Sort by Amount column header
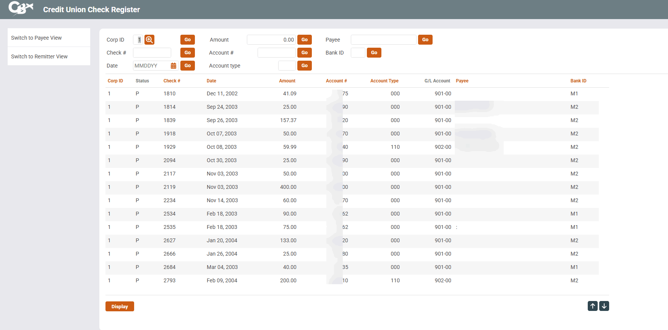The height and width of the screenshot is (330, 668). (287, 81)
